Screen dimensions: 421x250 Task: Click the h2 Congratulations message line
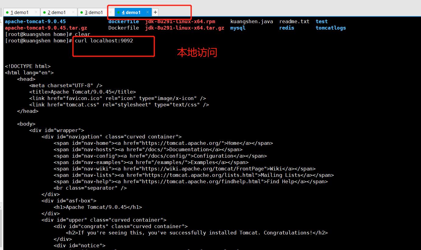197,233
